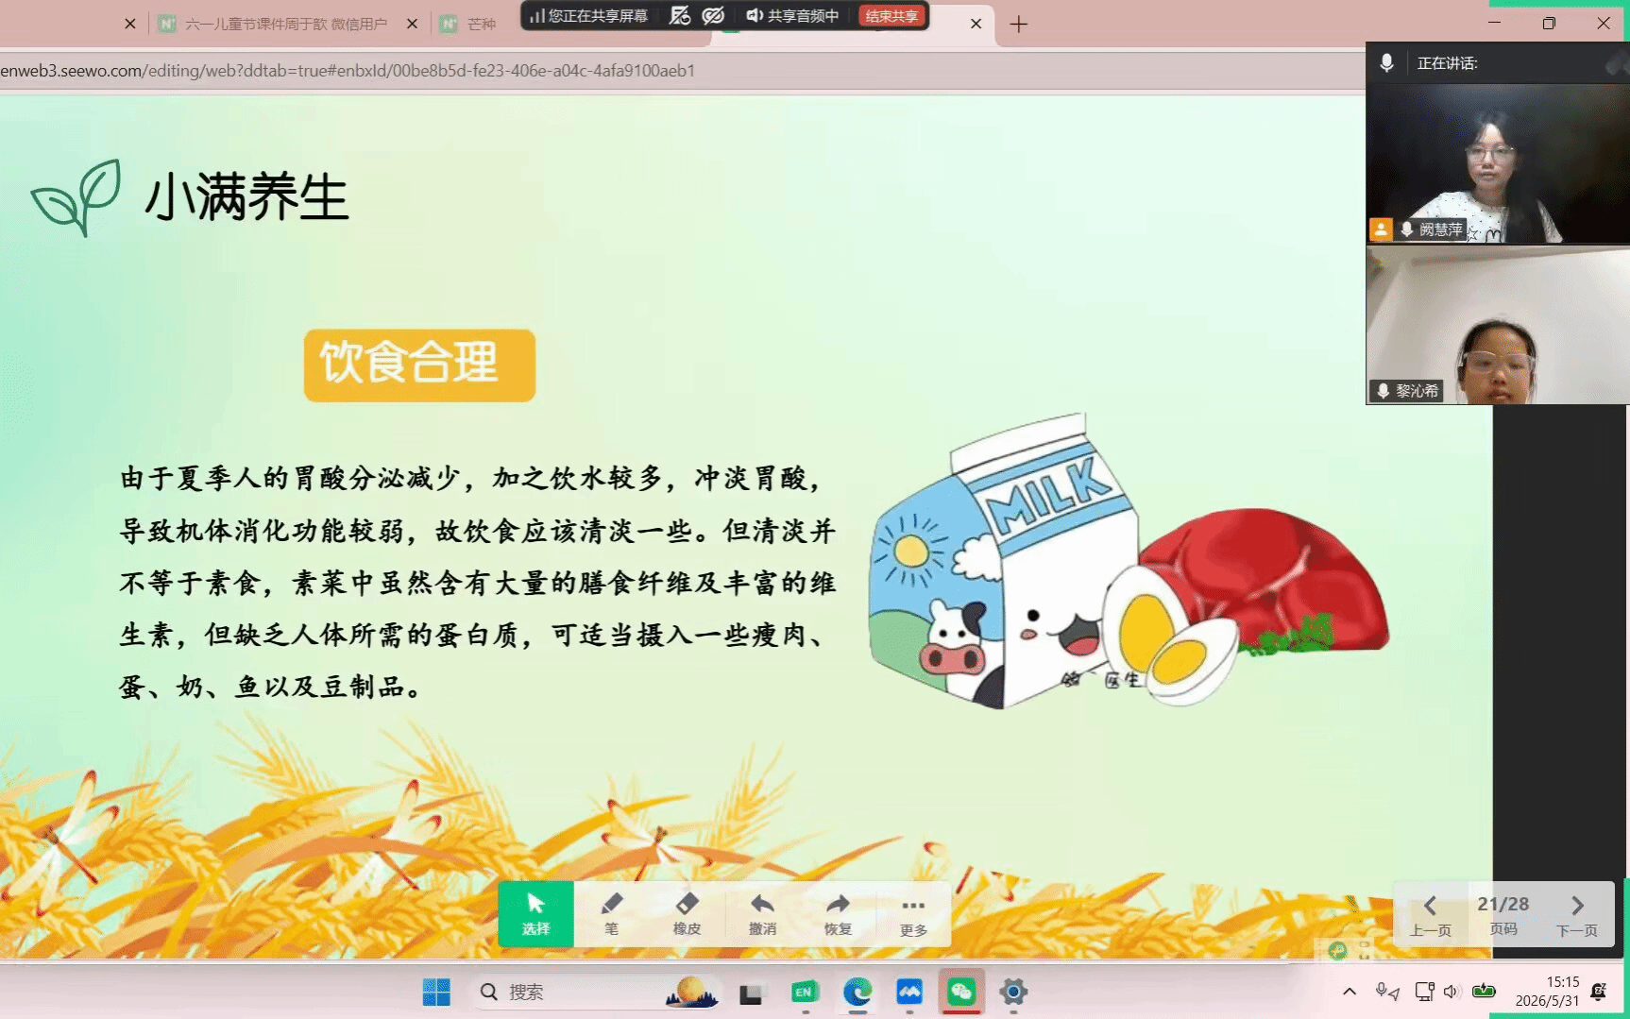The width and height of the screenshot is (1630, 1019).
Task: Close the 六一儿童节课件 tab
Action: pos(412,24)
